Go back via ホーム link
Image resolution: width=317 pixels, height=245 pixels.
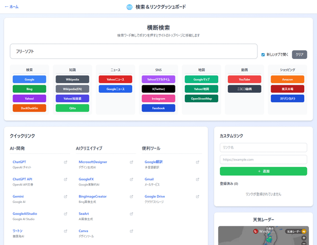click(11, 7)
